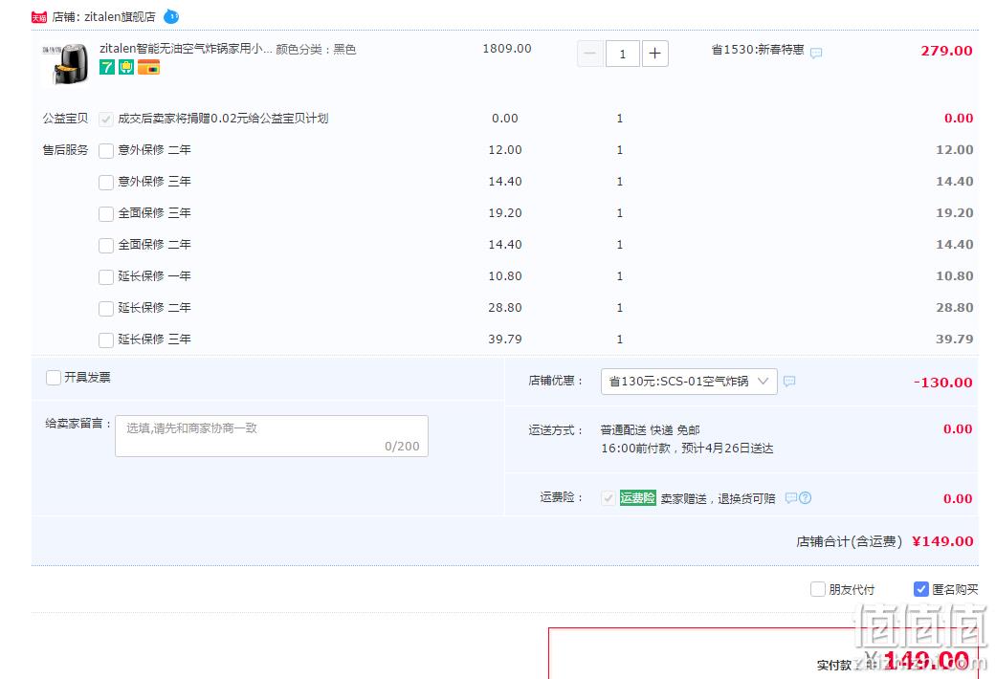Check 延长保修 二年 warranty option
Screen dimensions: 996x679
pos(106,309)
